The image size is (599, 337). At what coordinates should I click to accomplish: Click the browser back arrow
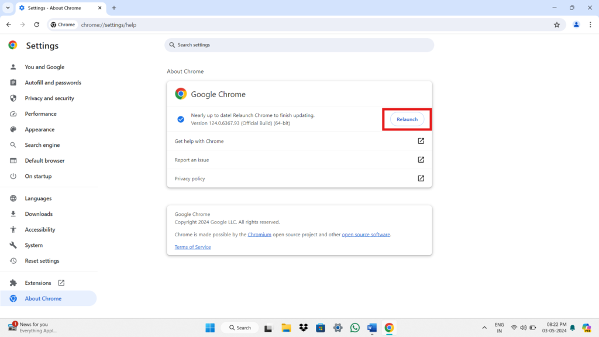(9, 25)
